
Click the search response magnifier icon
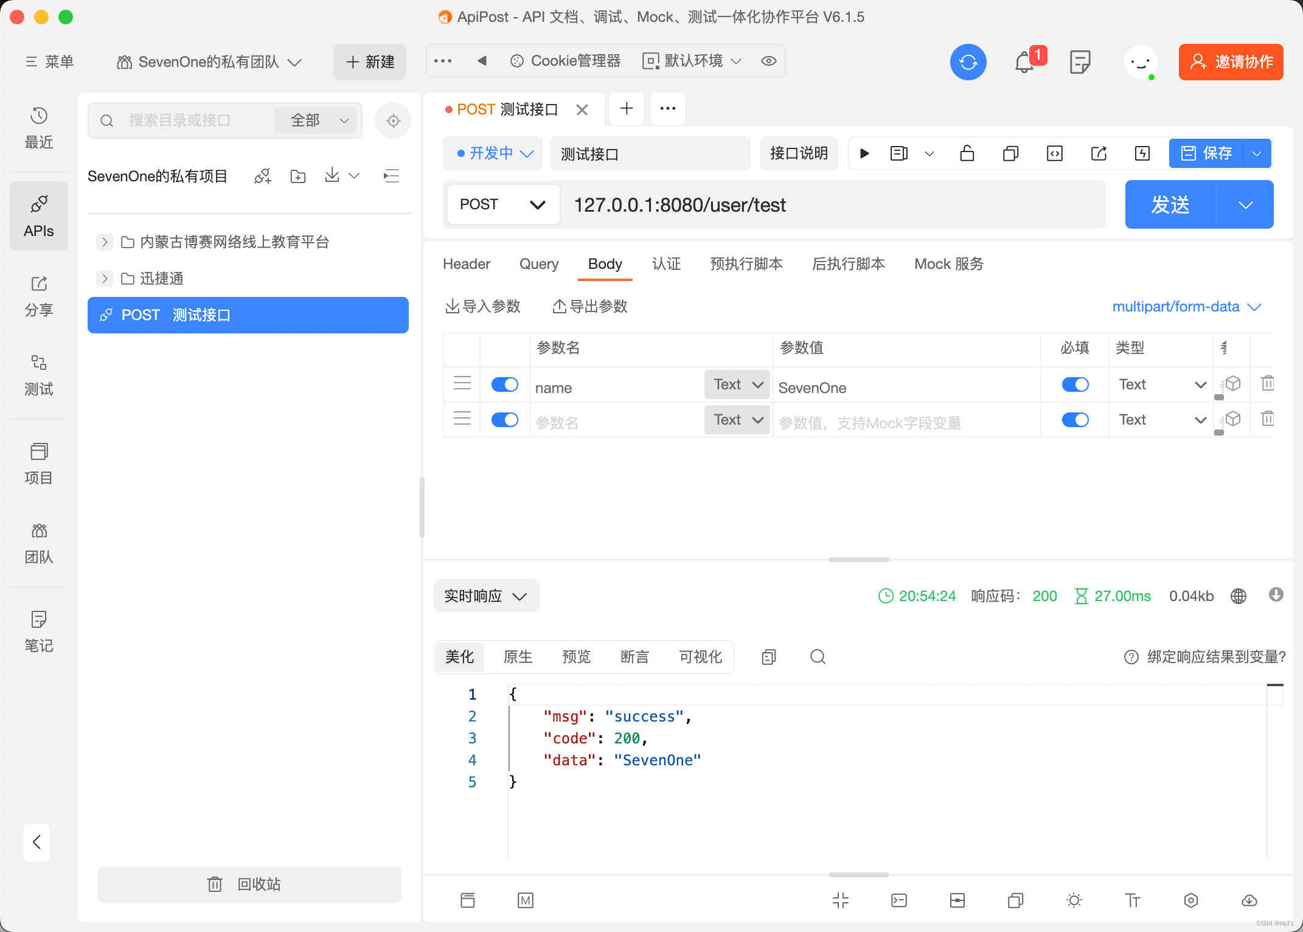(x=818, y=657)
